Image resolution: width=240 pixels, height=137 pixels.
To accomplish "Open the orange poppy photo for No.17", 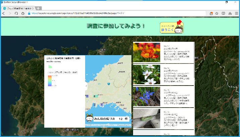I will coord(146,52).
